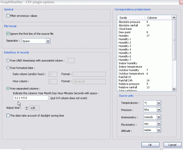The width and height of the screenshot is (183, 150).
Task: Select the Rainfall 24h row
Action: [144, 80]
